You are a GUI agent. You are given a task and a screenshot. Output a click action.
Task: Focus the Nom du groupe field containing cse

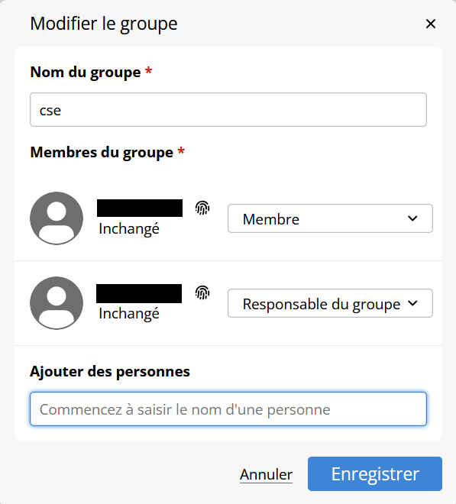[228, 110]
